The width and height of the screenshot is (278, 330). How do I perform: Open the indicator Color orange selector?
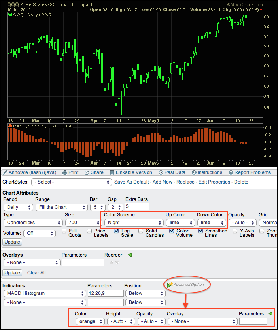[90, 322]
